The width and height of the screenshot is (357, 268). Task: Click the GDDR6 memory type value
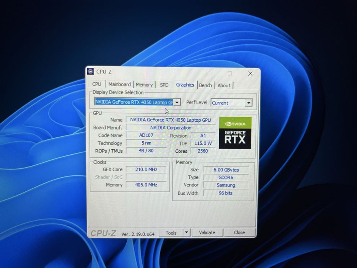coord(226,177)
